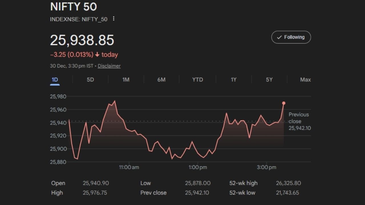
Task: Select the 1D chart range tab
Action: 55,80
